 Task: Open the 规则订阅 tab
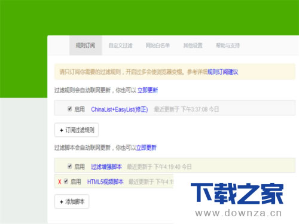point(86,45)
